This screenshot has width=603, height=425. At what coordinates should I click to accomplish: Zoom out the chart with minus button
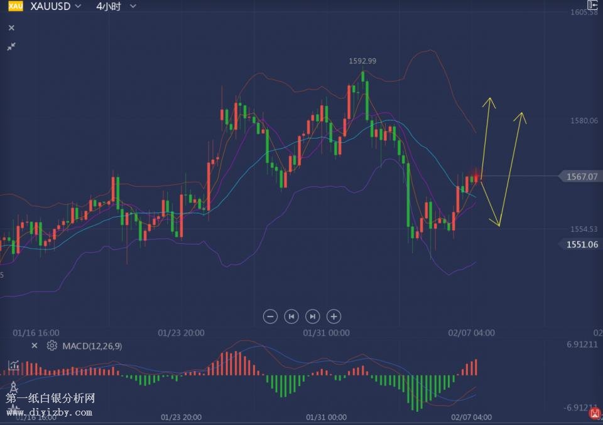(x=270, y=317)
